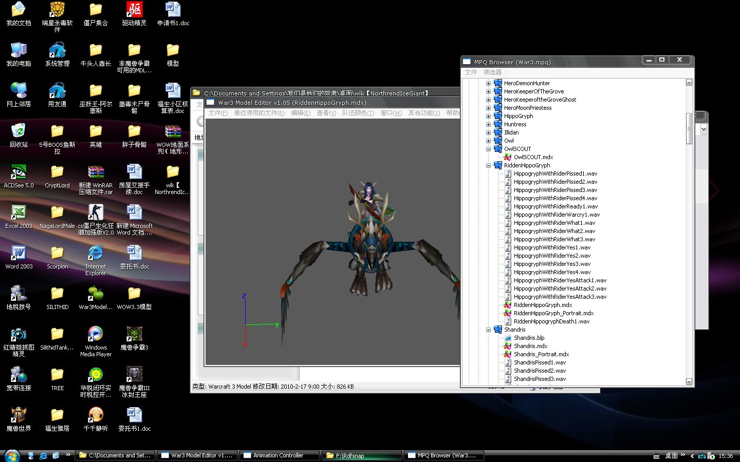Expand the Illidan tree node

point(488,132)
